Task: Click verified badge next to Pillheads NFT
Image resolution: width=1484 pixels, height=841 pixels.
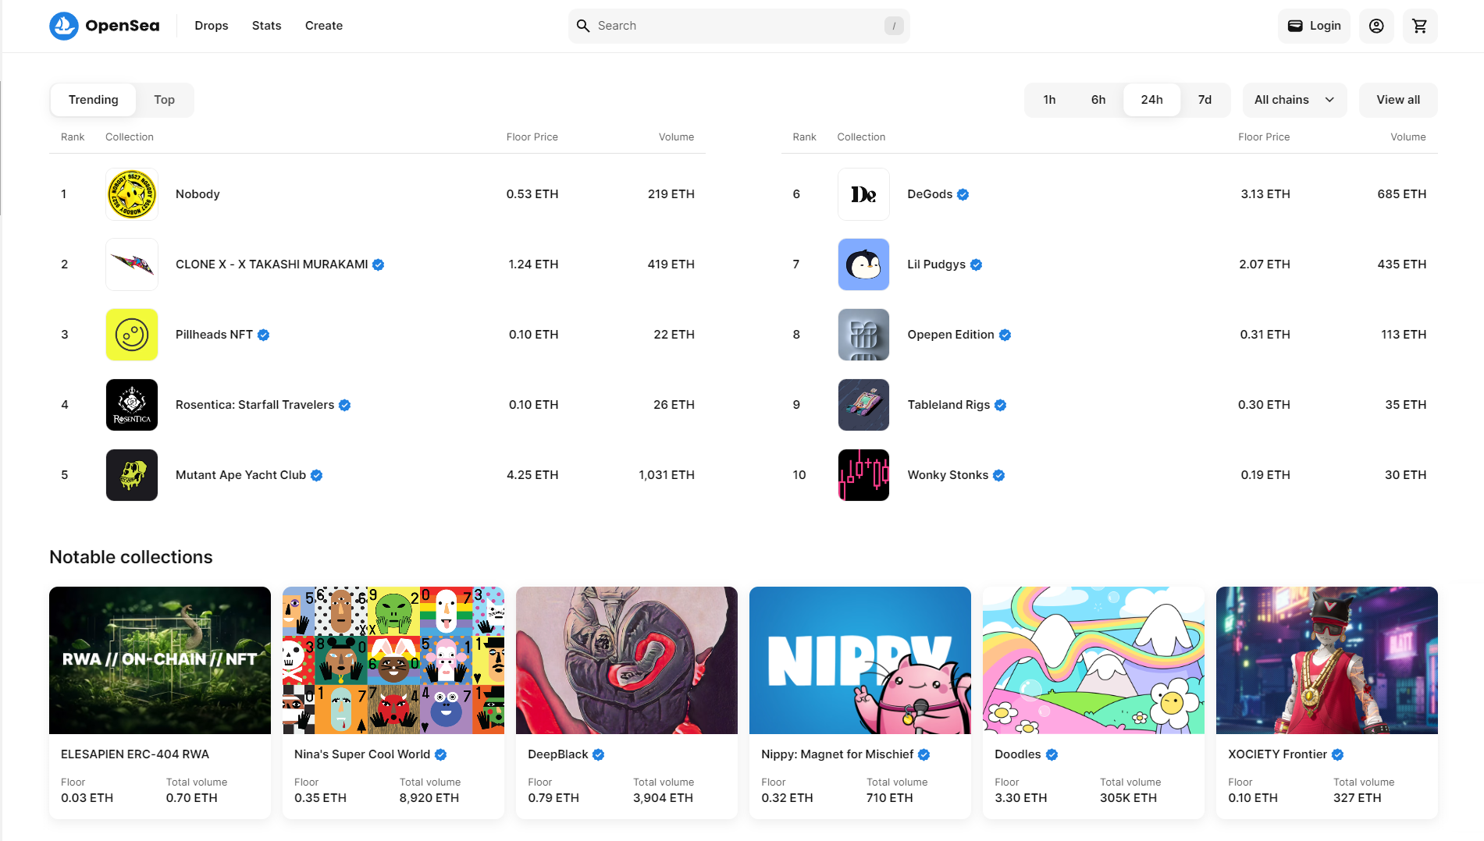Action: (264, 335)
